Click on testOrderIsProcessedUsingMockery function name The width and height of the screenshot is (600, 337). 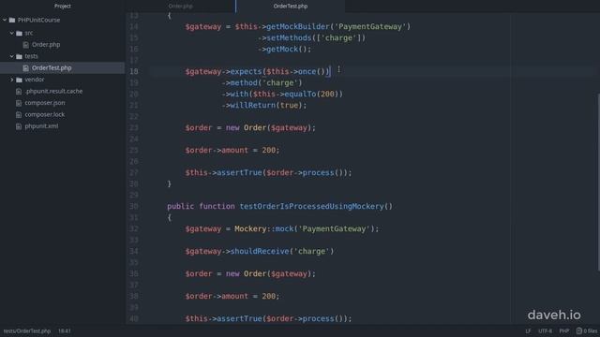[311, 206]
